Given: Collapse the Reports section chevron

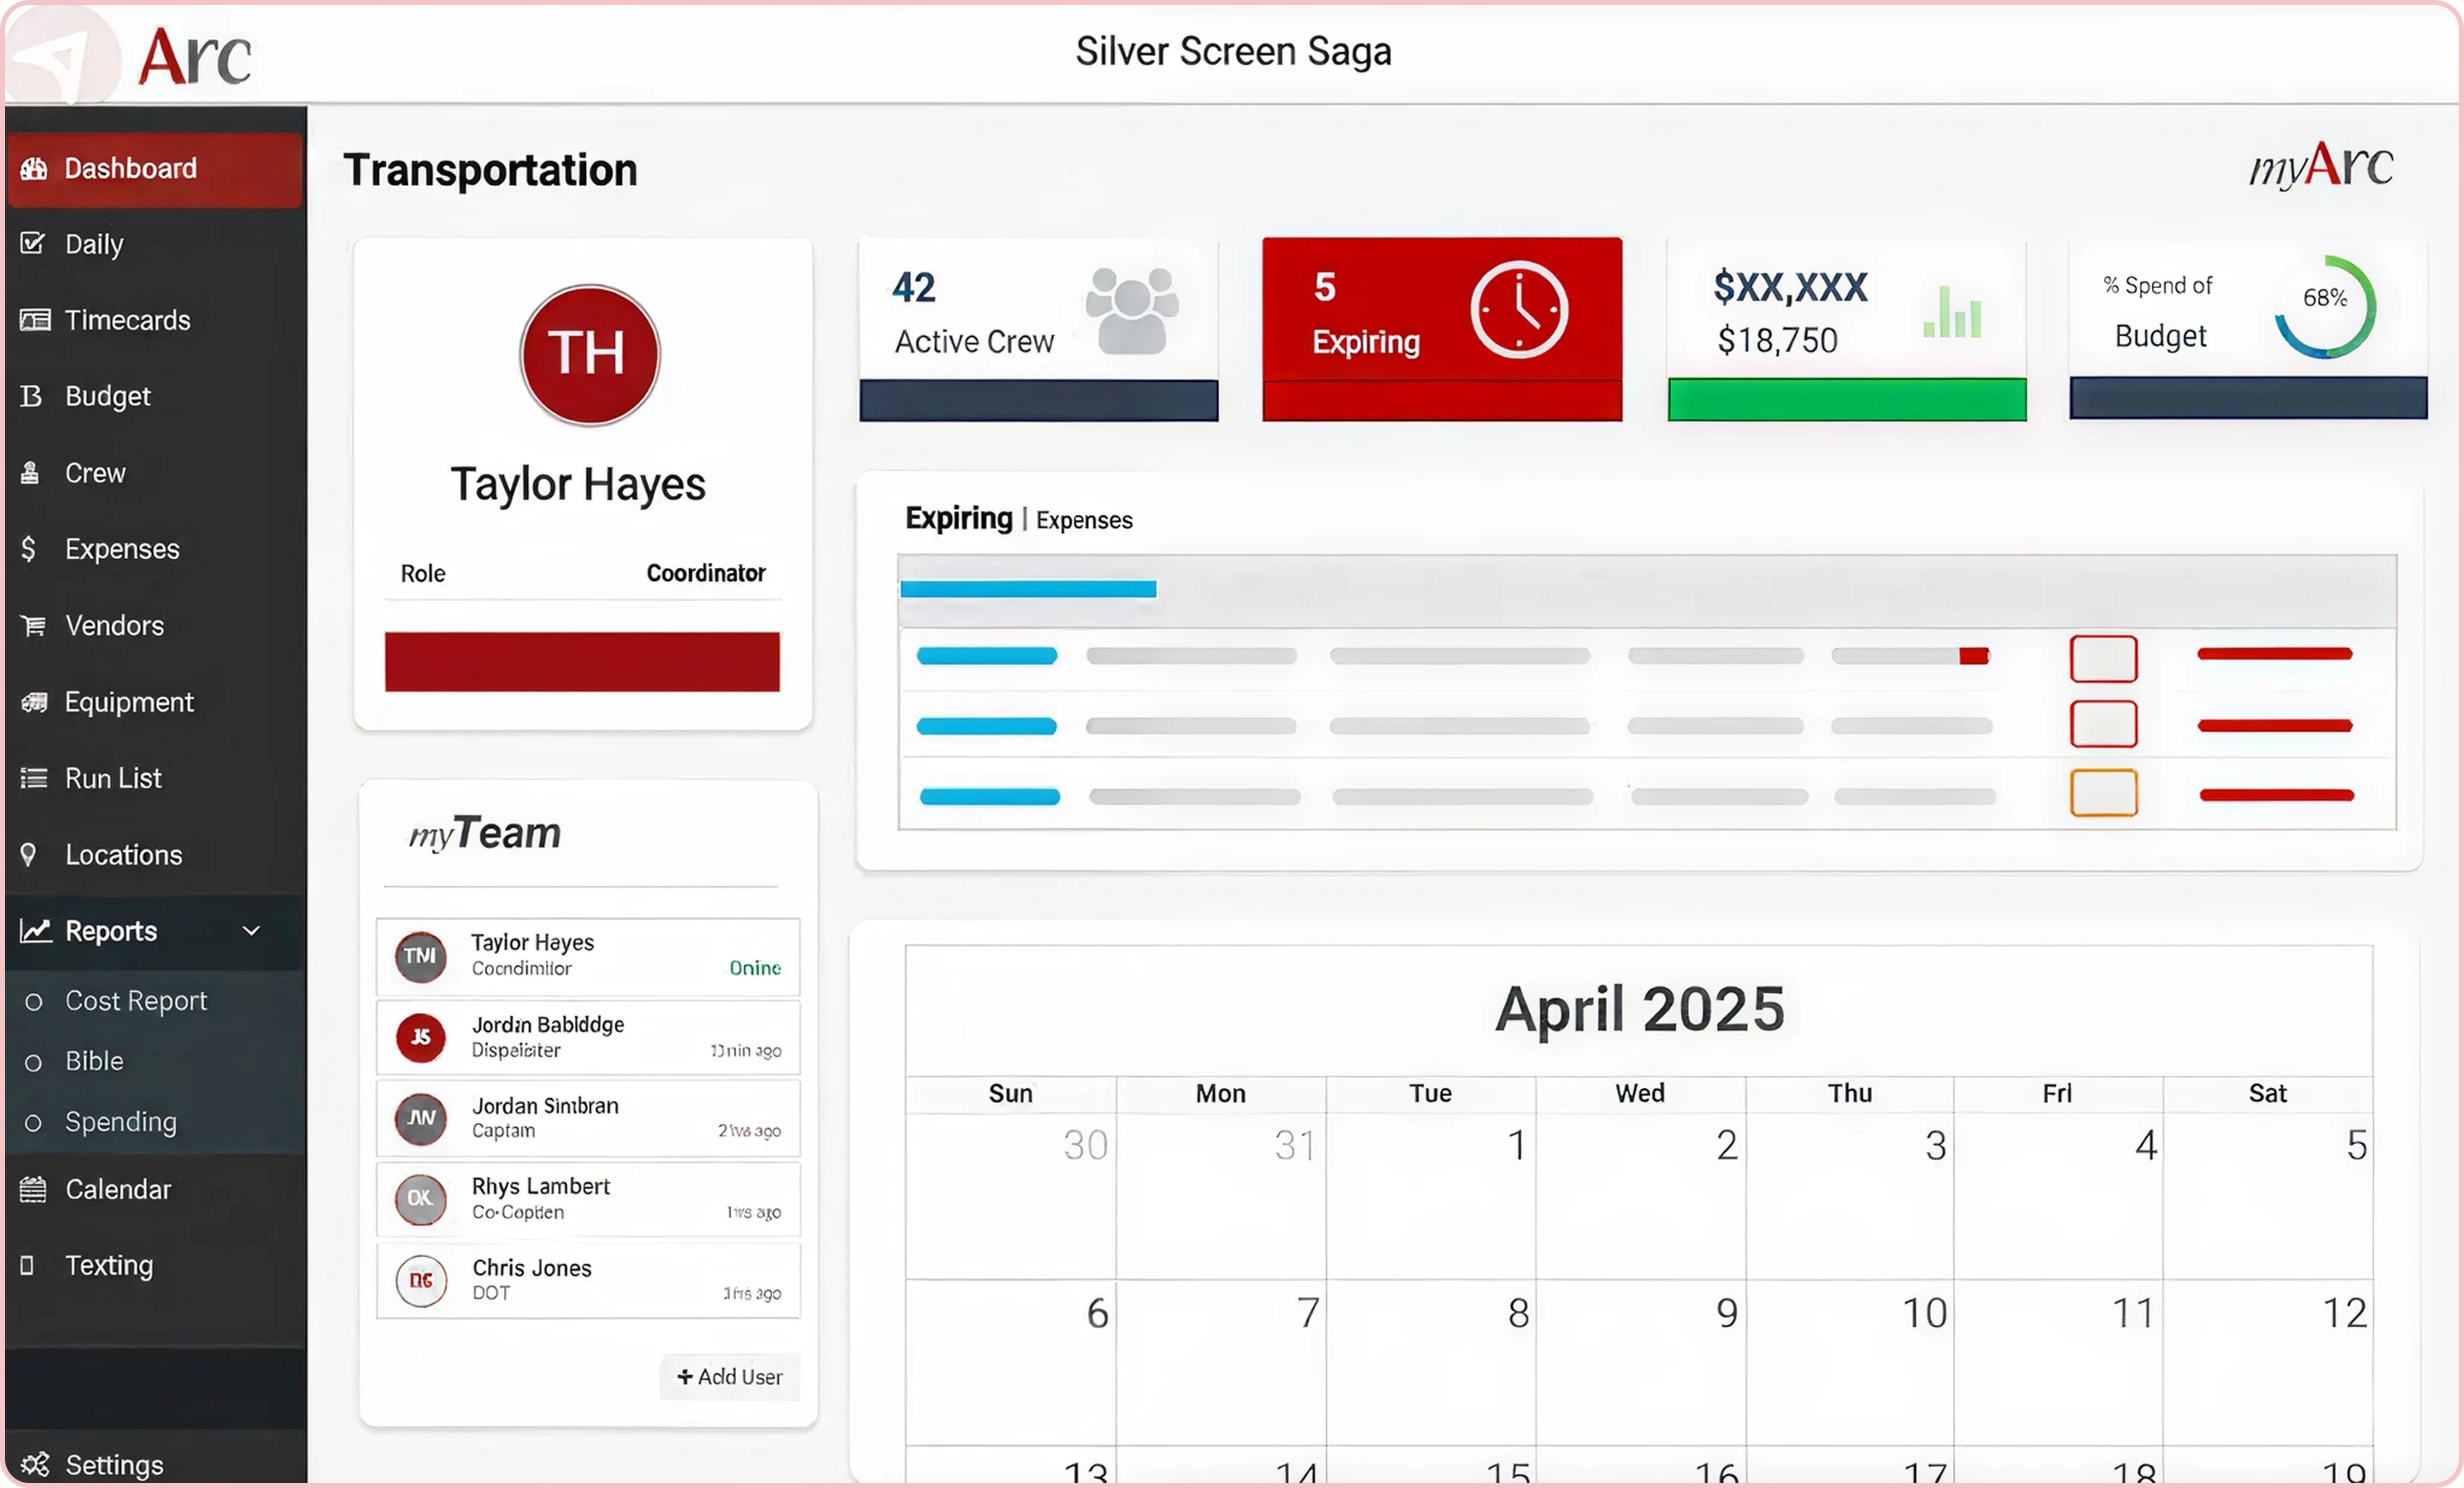Looking at the screenshot, I should 251,930.
